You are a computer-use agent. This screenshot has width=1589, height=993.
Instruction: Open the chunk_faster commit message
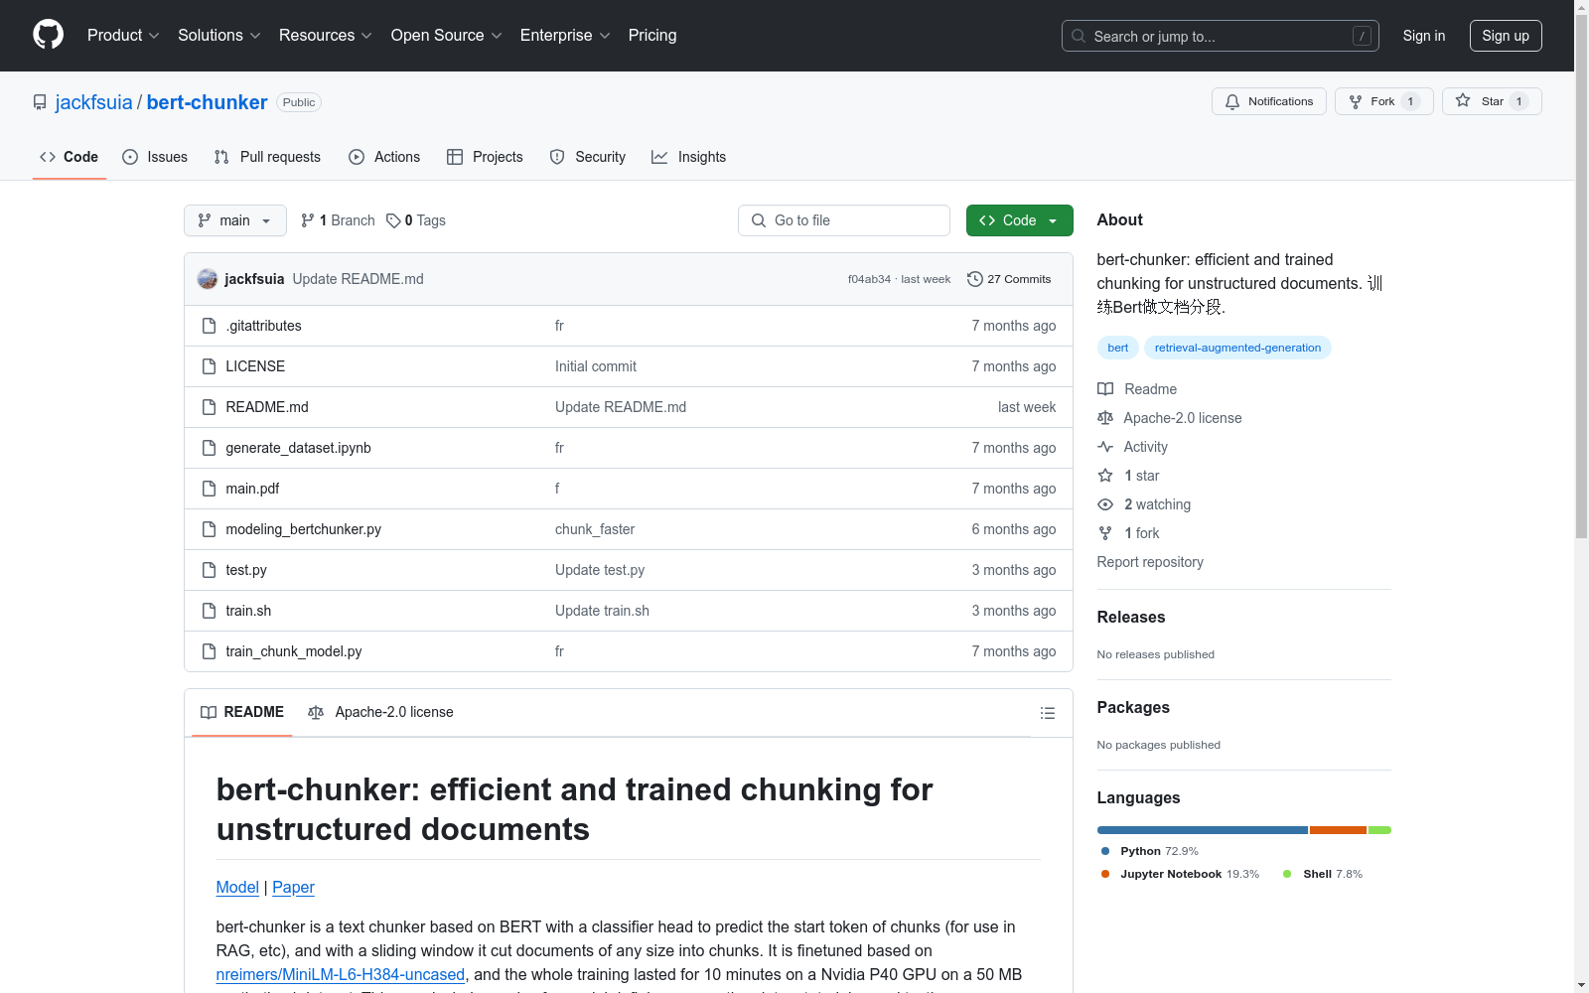595,529
